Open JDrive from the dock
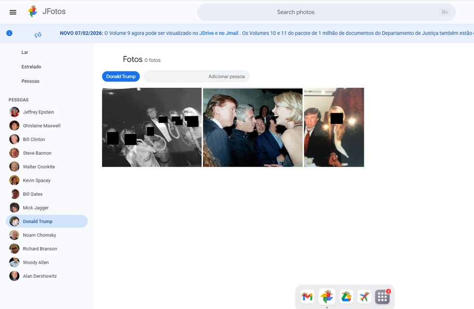The width and height of the screenshot is (474, 309). coord(345,296)
